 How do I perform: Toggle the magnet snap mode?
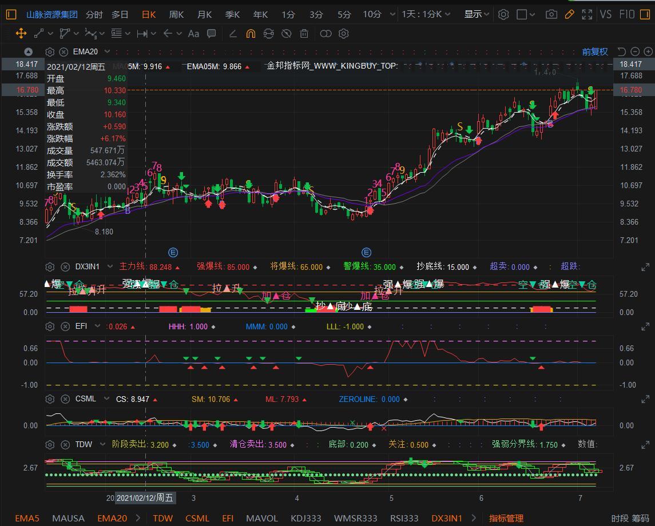(x=251, y=33)
